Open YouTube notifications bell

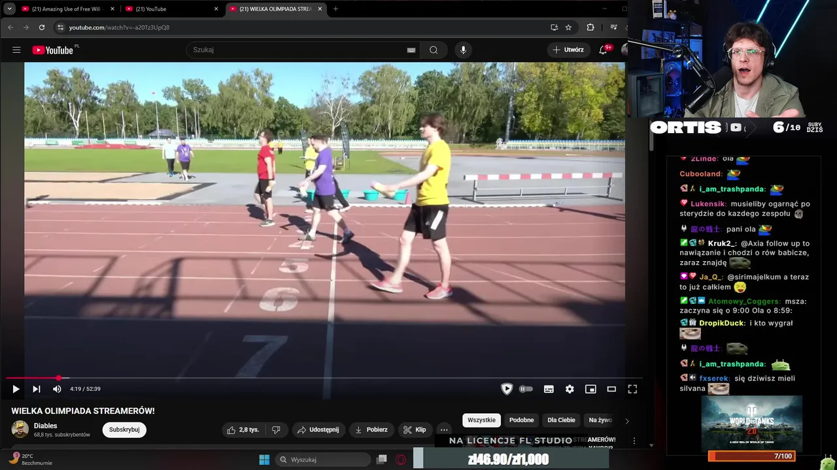click(604, 50)
